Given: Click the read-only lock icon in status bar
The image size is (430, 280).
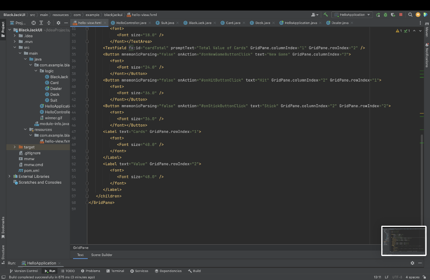Looking at the screenshot, I should pos(424,277).
